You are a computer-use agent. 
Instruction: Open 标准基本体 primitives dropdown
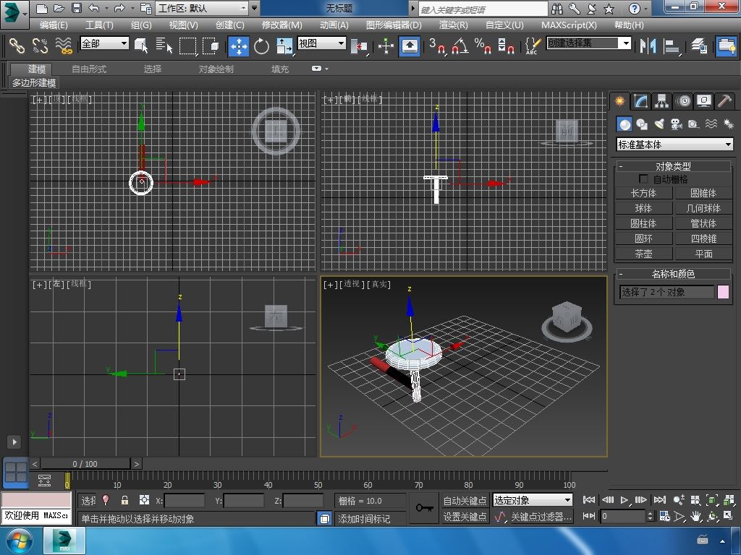[675, 145]
